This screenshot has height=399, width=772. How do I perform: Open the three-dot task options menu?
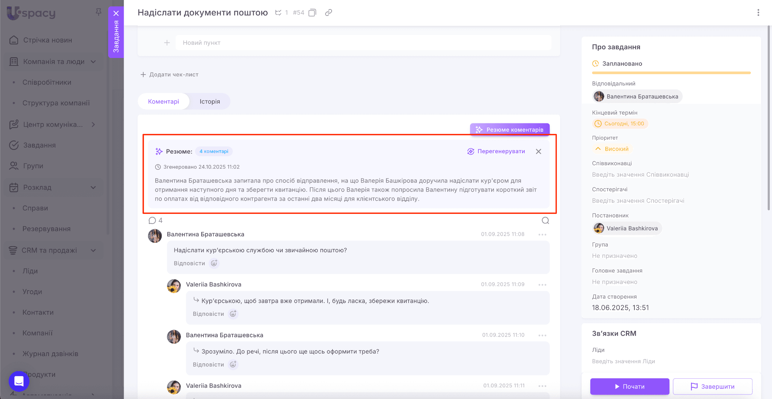tap(758, 12)
